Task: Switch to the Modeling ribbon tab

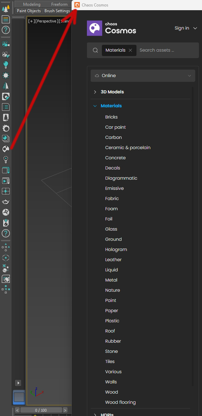Action: point(31,4)
